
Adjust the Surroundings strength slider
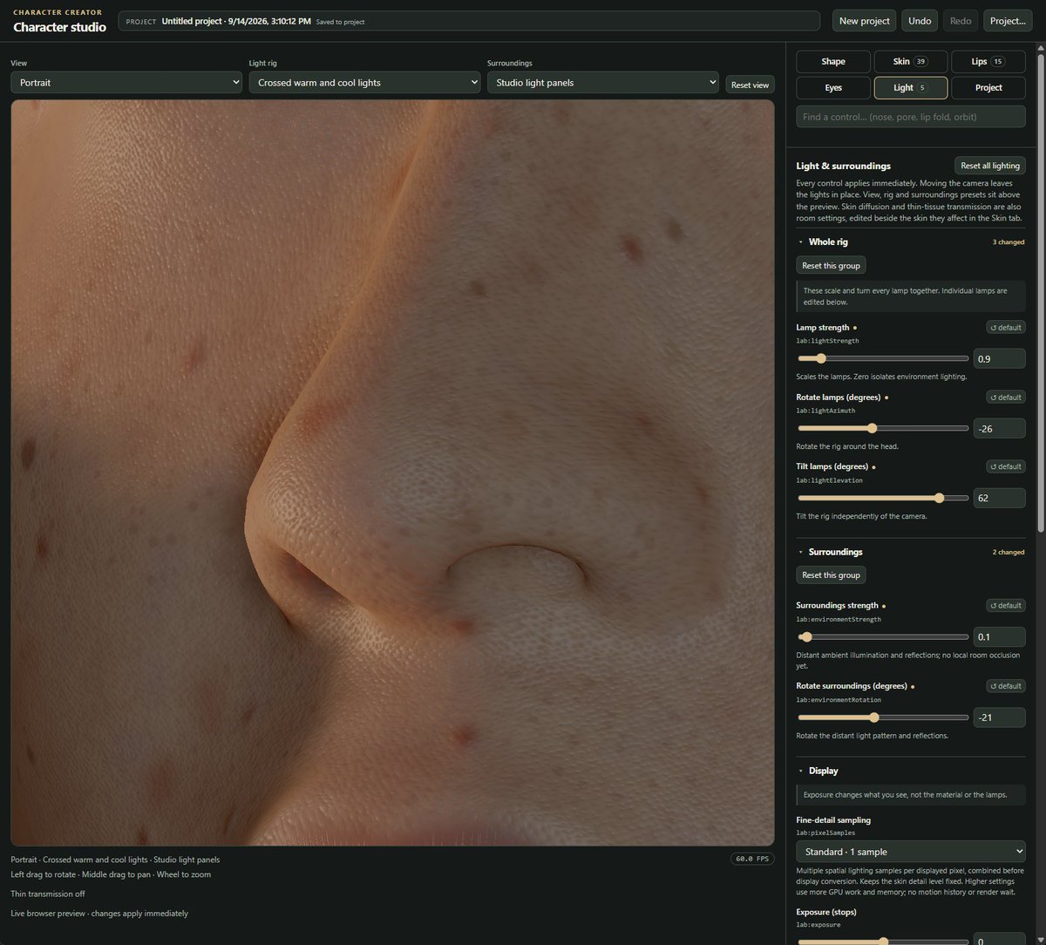pyautogui.click(x=882, y=636)
